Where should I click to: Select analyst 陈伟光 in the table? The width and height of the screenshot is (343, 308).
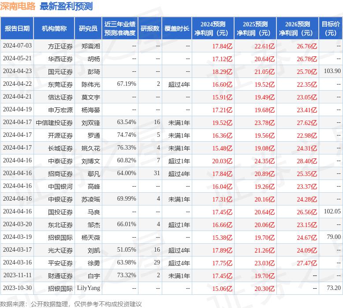click(x=91, y=84)
